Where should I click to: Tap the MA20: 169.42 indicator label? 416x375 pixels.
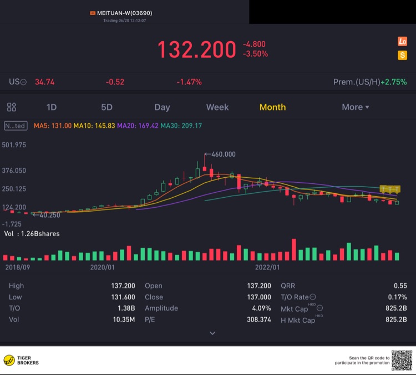point(138,126)
